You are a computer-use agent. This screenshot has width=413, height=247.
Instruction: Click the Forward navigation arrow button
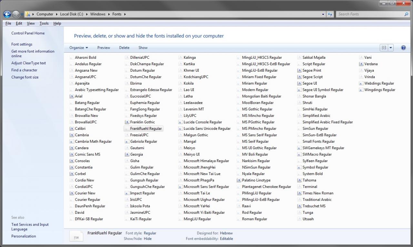point(15,14)
